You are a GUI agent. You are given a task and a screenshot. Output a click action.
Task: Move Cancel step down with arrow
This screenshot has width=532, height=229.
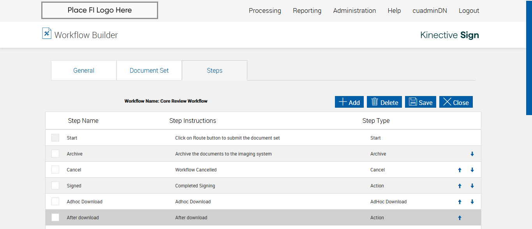pos(472,170)
